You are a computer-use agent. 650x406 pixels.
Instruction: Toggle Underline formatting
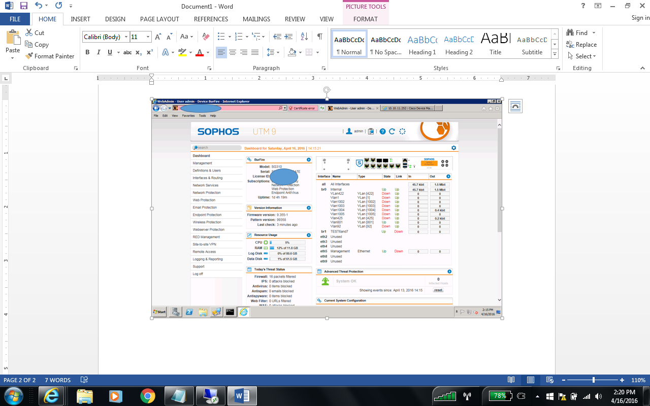click(110, 52)
